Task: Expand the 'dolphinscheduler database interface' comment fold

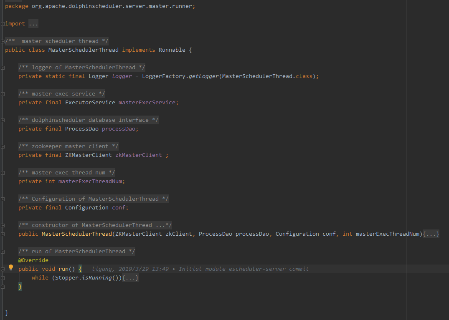Action: (x=3, y=121)
